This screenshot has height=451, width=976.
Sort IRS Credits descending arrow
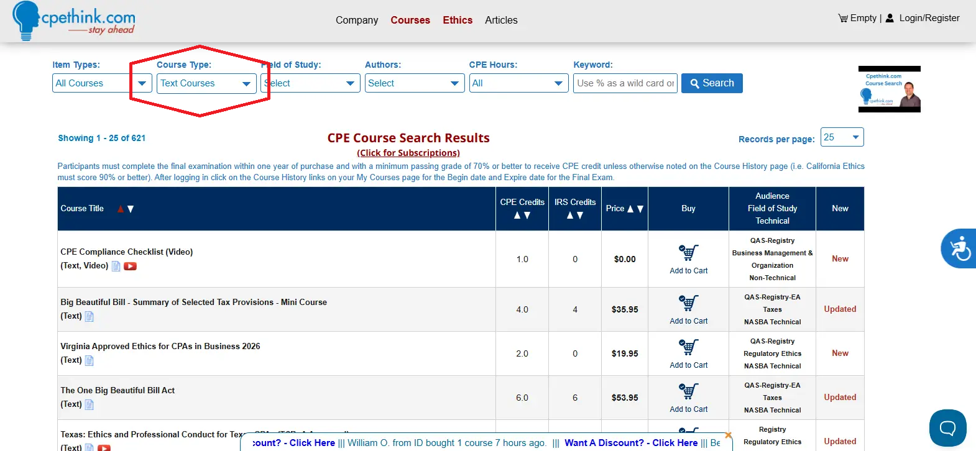click(x=580, y=215)
